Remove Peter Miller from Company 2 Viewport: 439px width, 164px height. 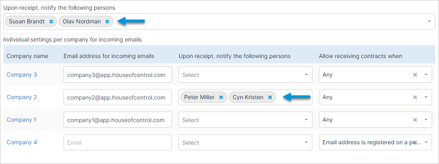[221, 98]
